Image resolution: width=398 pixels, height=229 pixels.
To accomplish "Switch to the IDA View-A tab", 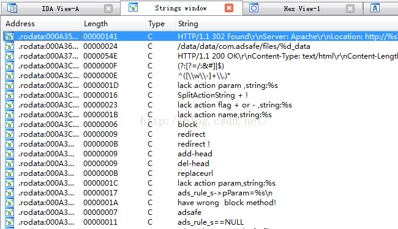I will 61,9.
